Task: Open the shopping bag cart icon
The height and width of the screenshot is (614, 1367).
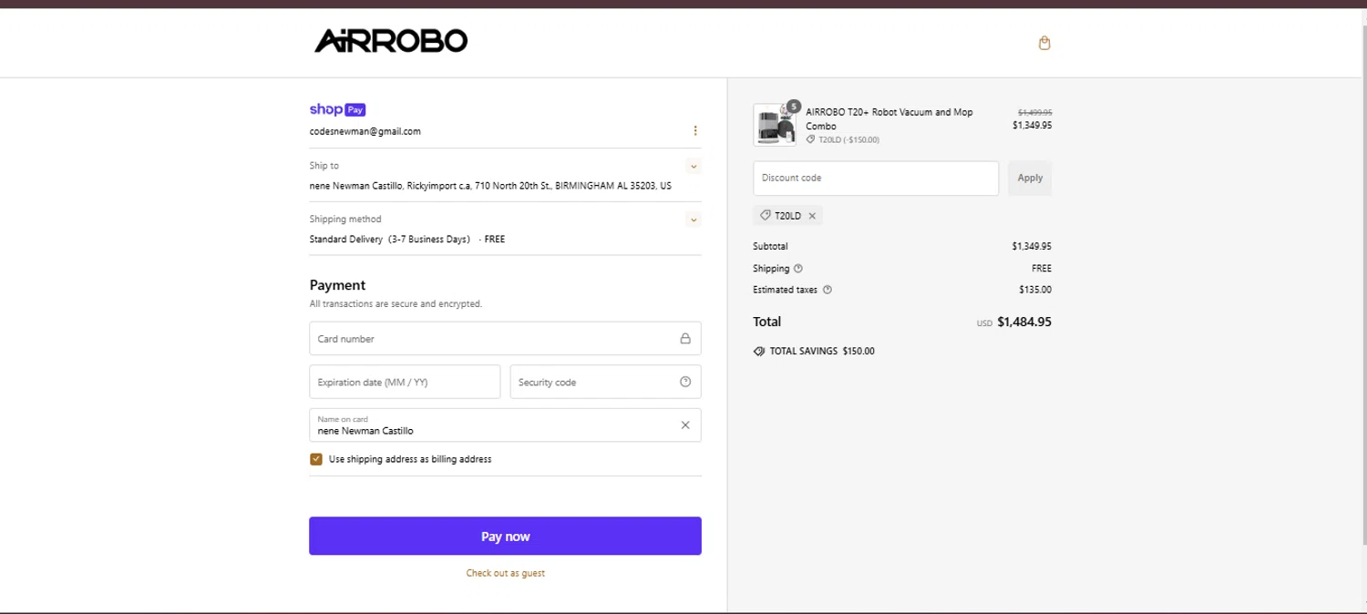Action: 1044,43
